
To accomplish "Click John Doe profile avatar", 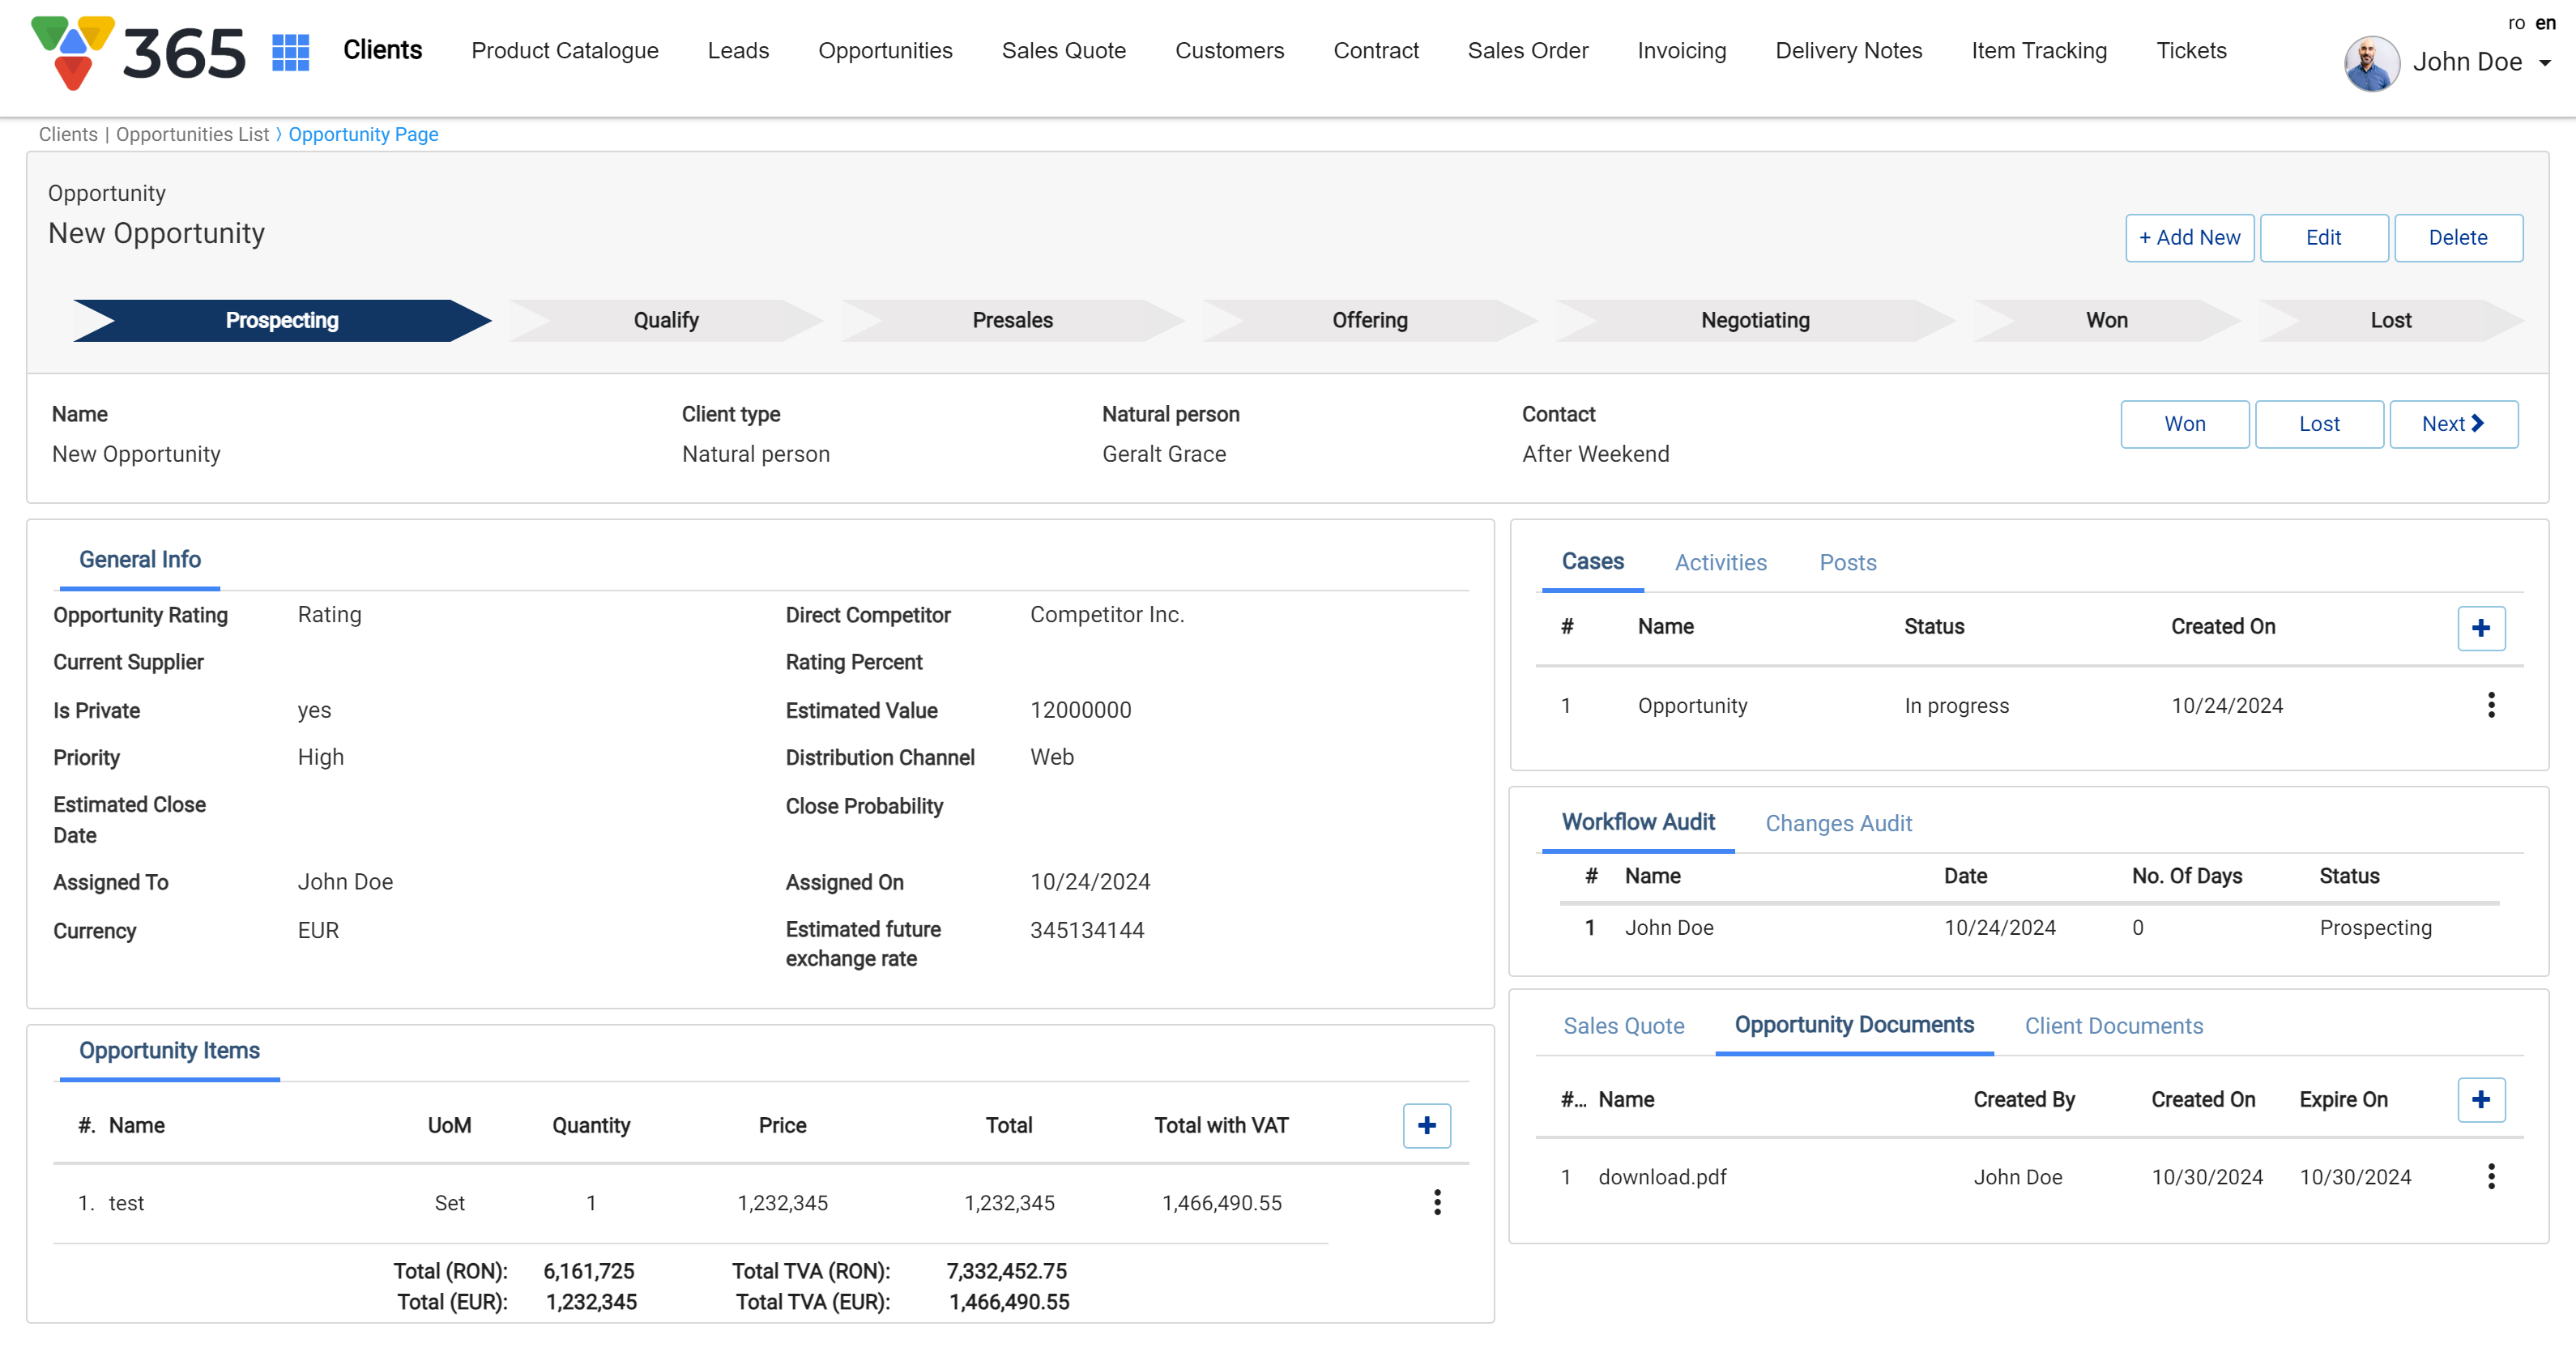I will click(x=2371, y=63).
